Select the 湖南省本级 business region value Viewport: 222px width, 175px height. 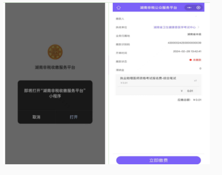[x=194, y=35]
